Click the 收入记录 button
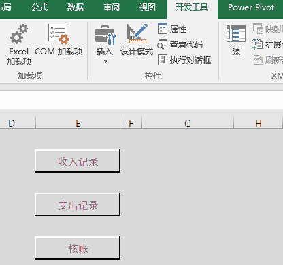The height and width of the screenshot is (265, 283). (78, 161)
